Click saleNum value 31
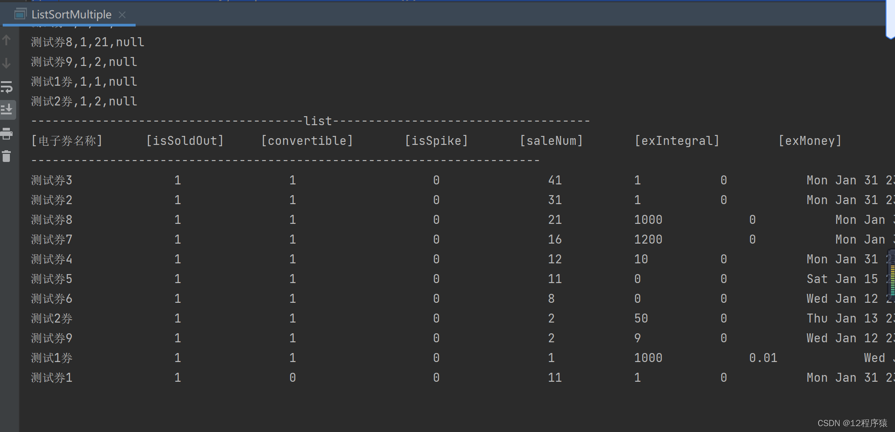895x432 pixels. point(555,200)
